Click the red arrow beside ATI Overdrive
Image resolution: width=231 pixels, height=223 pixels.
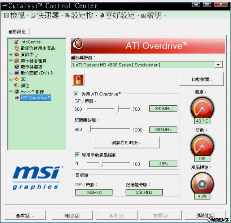17,98
